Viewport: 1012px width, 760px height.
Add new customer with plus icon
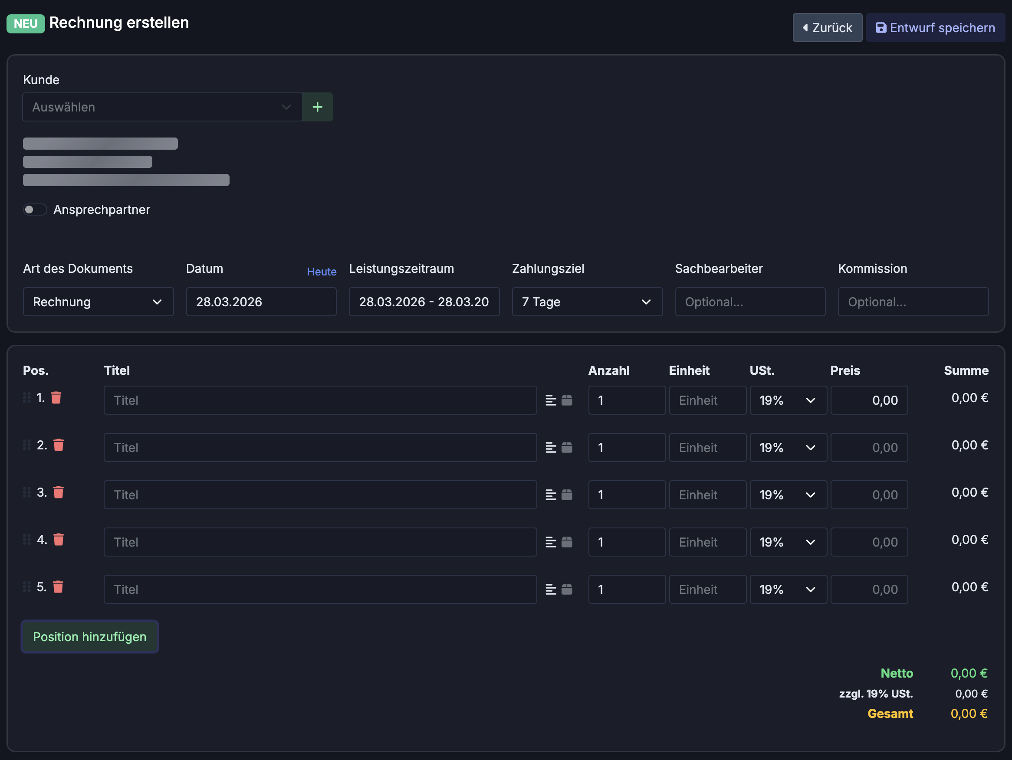(318, 107)
